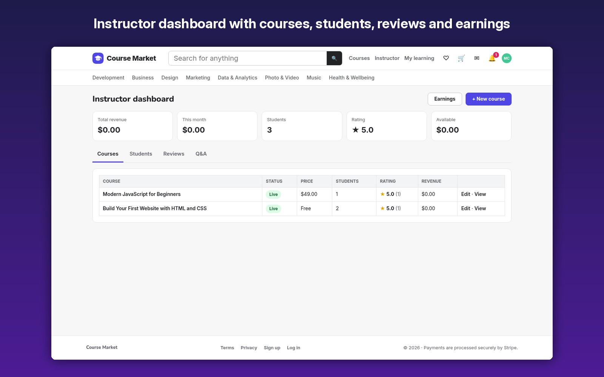Click Live status badge for Modern JavaScript
The image size is (604, 377).
coord(273,195)
